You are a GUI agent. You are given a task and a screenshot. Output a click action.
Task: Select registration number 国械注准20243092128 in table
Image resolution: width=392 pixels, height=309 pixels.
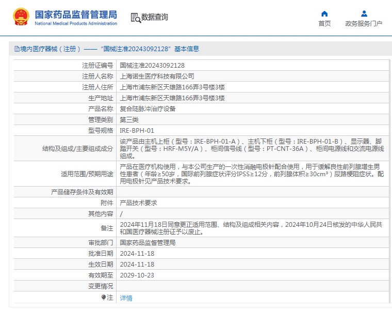point(152,66)
